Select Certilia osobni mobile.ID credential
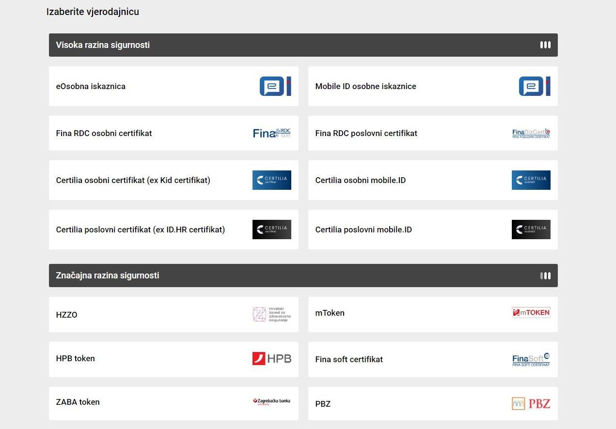 360,180
